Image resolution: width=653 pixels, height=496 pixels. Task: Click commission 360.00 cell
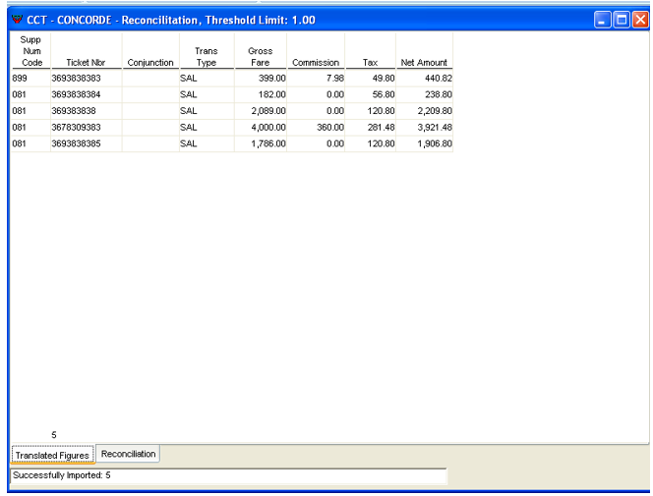(316, 128)
